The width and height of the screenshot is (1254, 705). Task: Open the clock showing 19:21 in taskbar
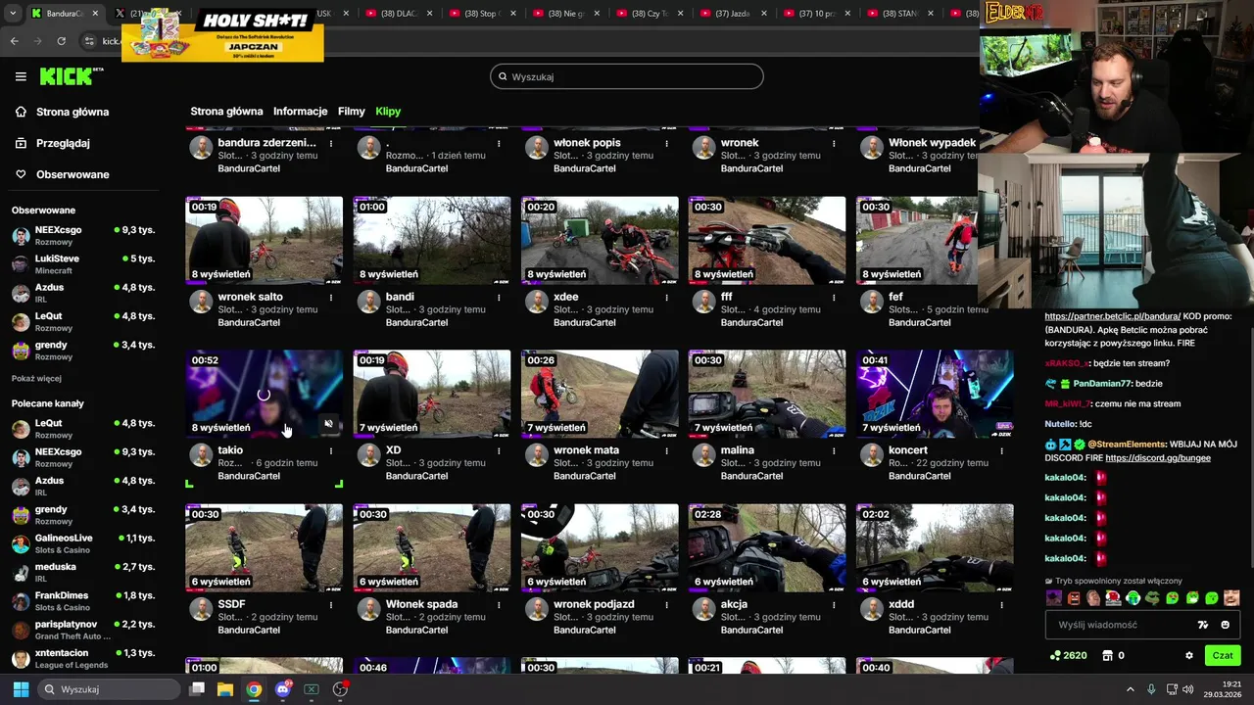tap(1222, 689)
